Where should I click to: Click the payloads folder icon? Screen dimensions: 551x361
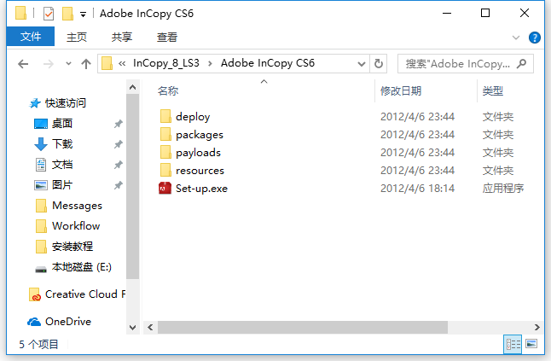coord(165,152)
